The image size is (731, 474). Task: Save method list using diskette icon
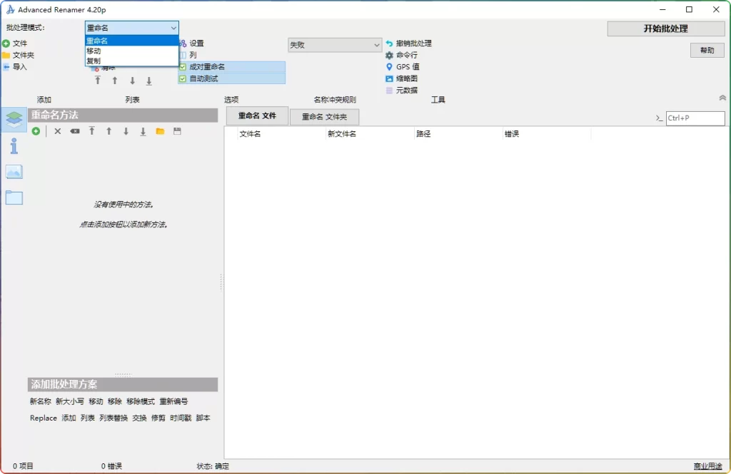177,131
